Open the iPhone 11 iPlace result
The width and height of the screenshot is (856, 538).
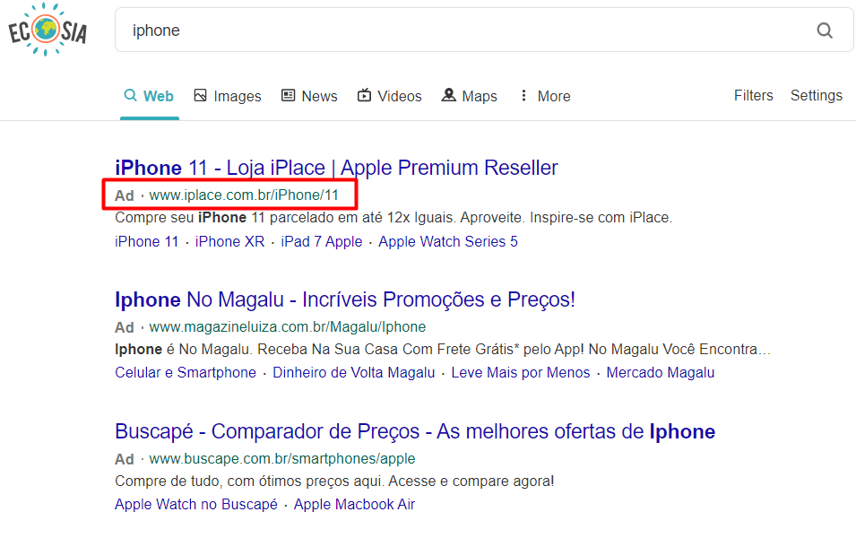pyautogui.click(x=335, y=167)
